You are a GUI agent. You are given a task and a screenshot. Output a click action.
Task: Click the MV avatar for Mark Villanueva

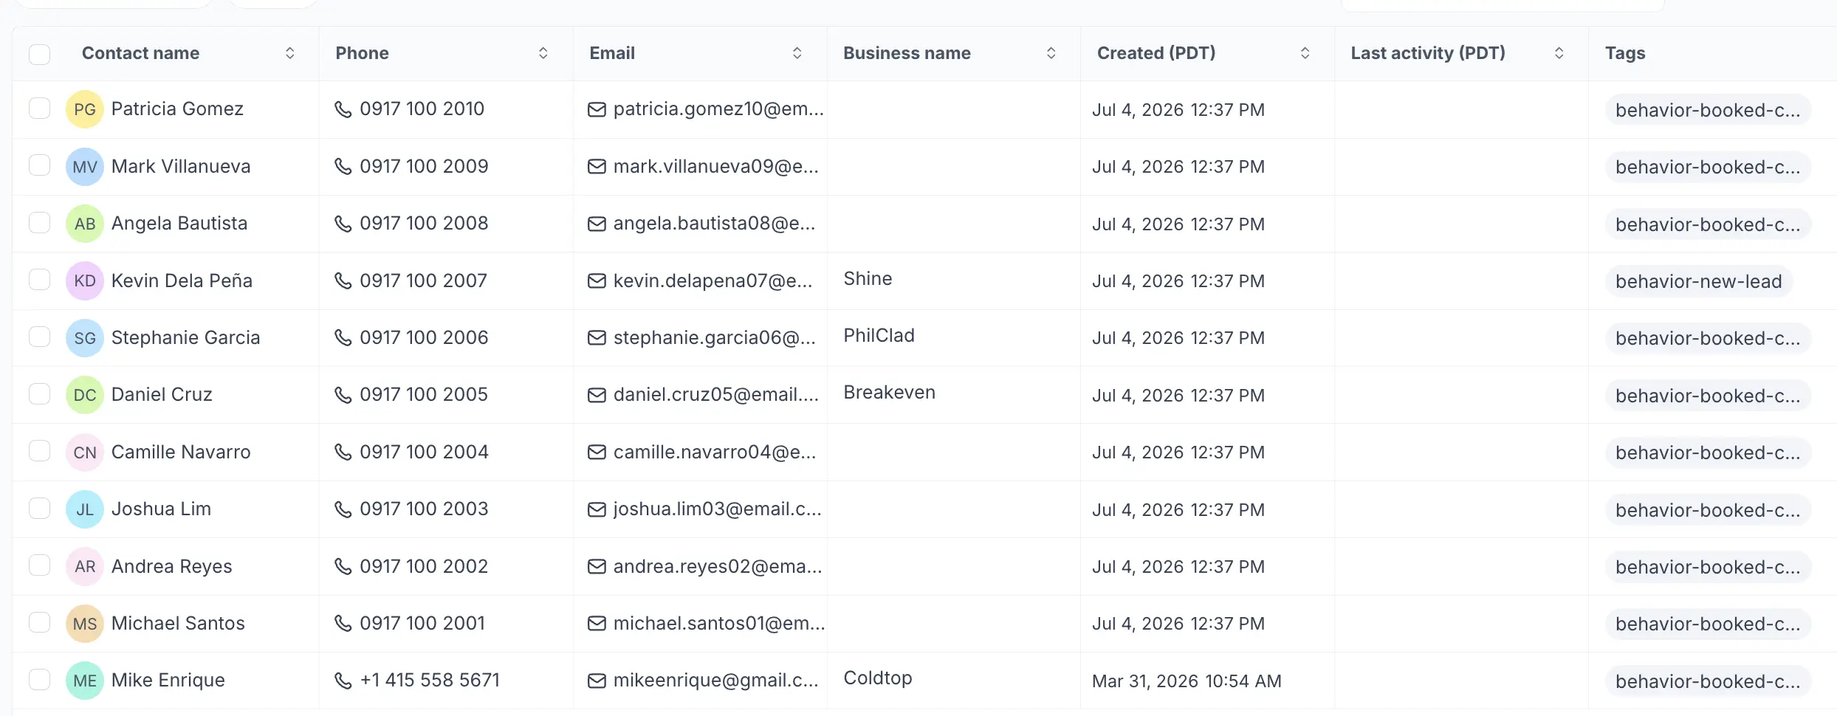85,167
